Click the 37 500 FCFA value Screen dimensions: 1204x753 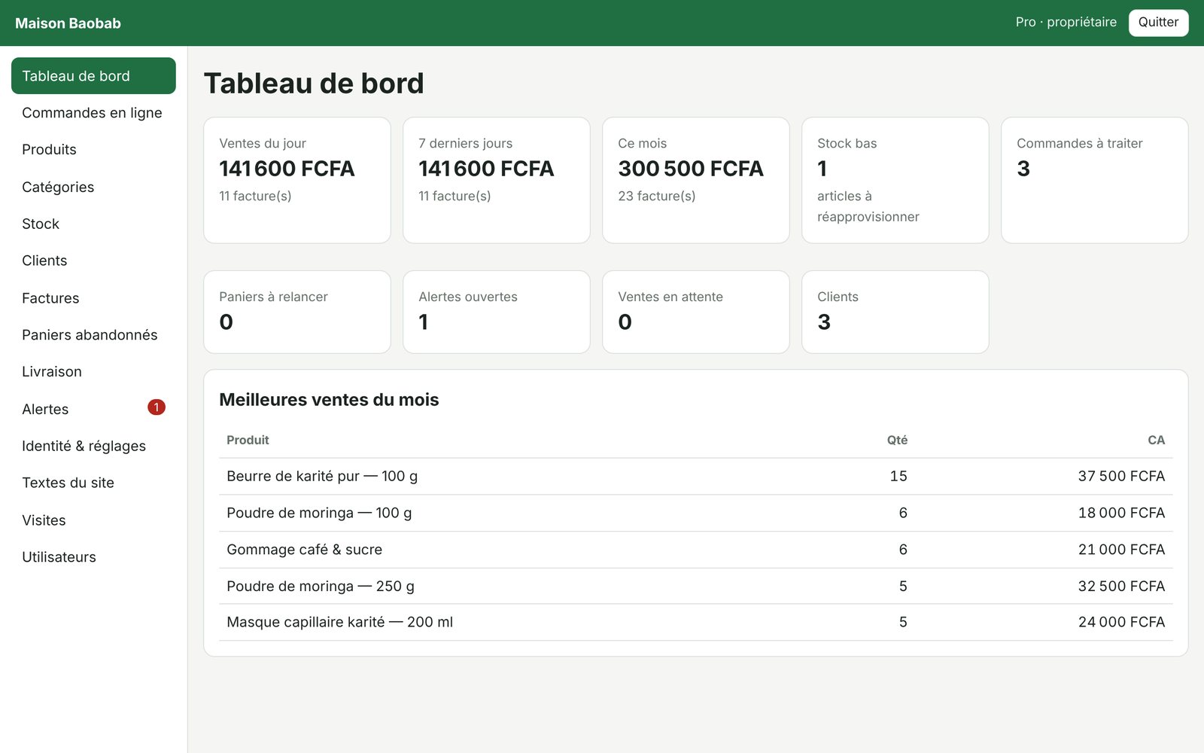click(x=1121, y=477)
